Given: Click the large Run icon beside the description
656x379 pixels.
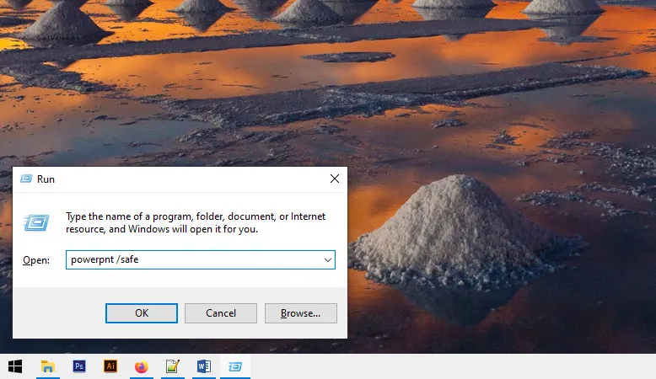Looking at the screenshot, I should [x=36, y=222].
